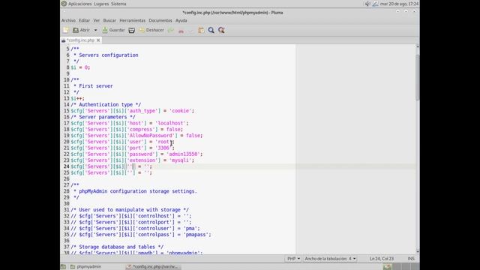Open the Sistema panel menu

click(x=118, y=4)
